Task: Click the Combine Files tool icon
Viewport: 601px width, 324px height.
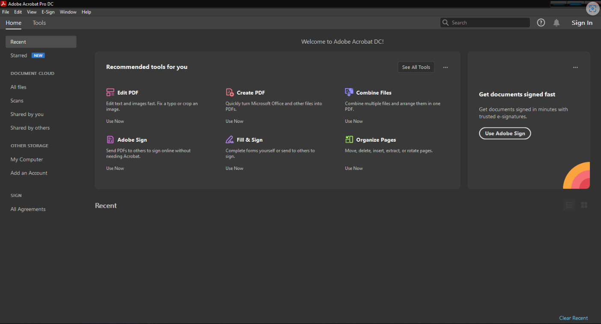Action: (349, 92)
